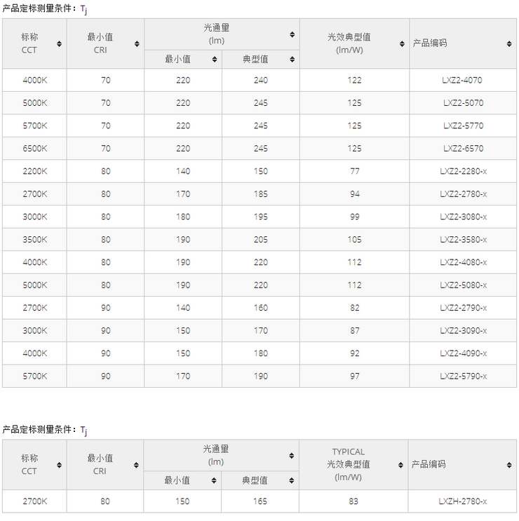Select product code LXZ2-5070
The image size is (519, 521).
(x=463, y=103)
